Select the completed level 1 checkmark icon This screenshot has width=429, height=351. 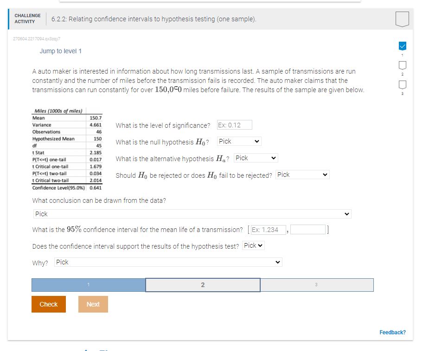[x=402, y=45]
